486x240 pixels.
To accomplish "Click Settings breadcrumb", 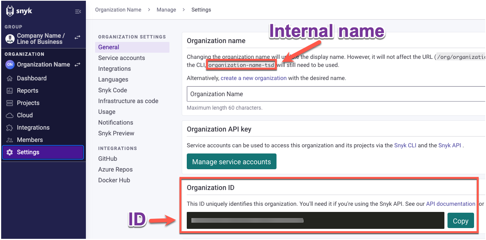I will click(201, 10).
